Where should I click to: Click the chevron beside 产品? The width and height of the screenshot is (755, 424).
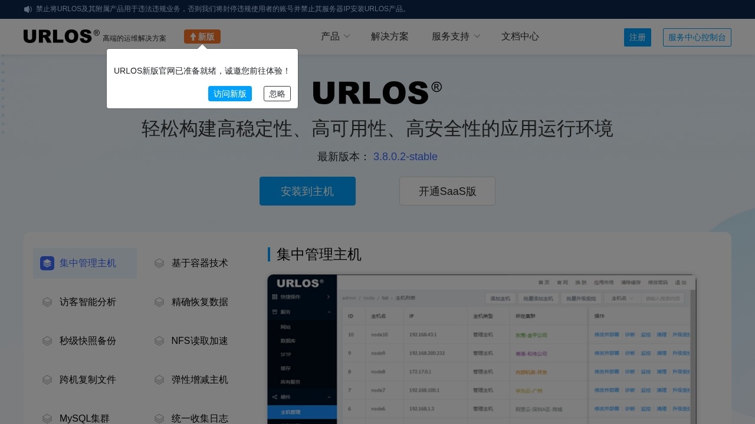(347, 37)
